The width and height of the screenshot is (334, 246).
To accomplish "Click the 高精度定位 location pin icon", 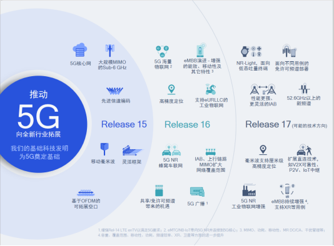I will click(x=171, y=89).
